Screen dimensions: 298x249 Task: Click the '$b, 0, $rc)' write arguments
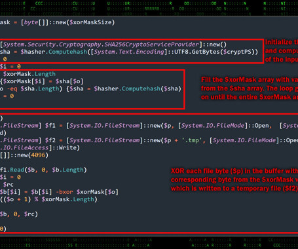click(x=19, y=214)
